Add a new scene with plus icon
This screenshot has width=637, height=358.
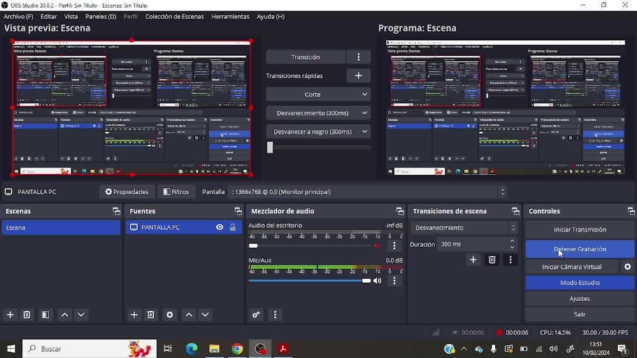pyautogui.click(x=10, y=315)
